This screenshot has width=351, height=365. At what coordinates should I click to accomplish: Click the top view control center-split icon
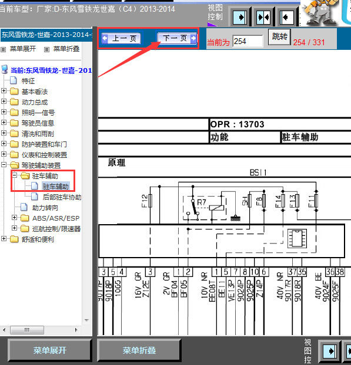click(x=263, y=17)
